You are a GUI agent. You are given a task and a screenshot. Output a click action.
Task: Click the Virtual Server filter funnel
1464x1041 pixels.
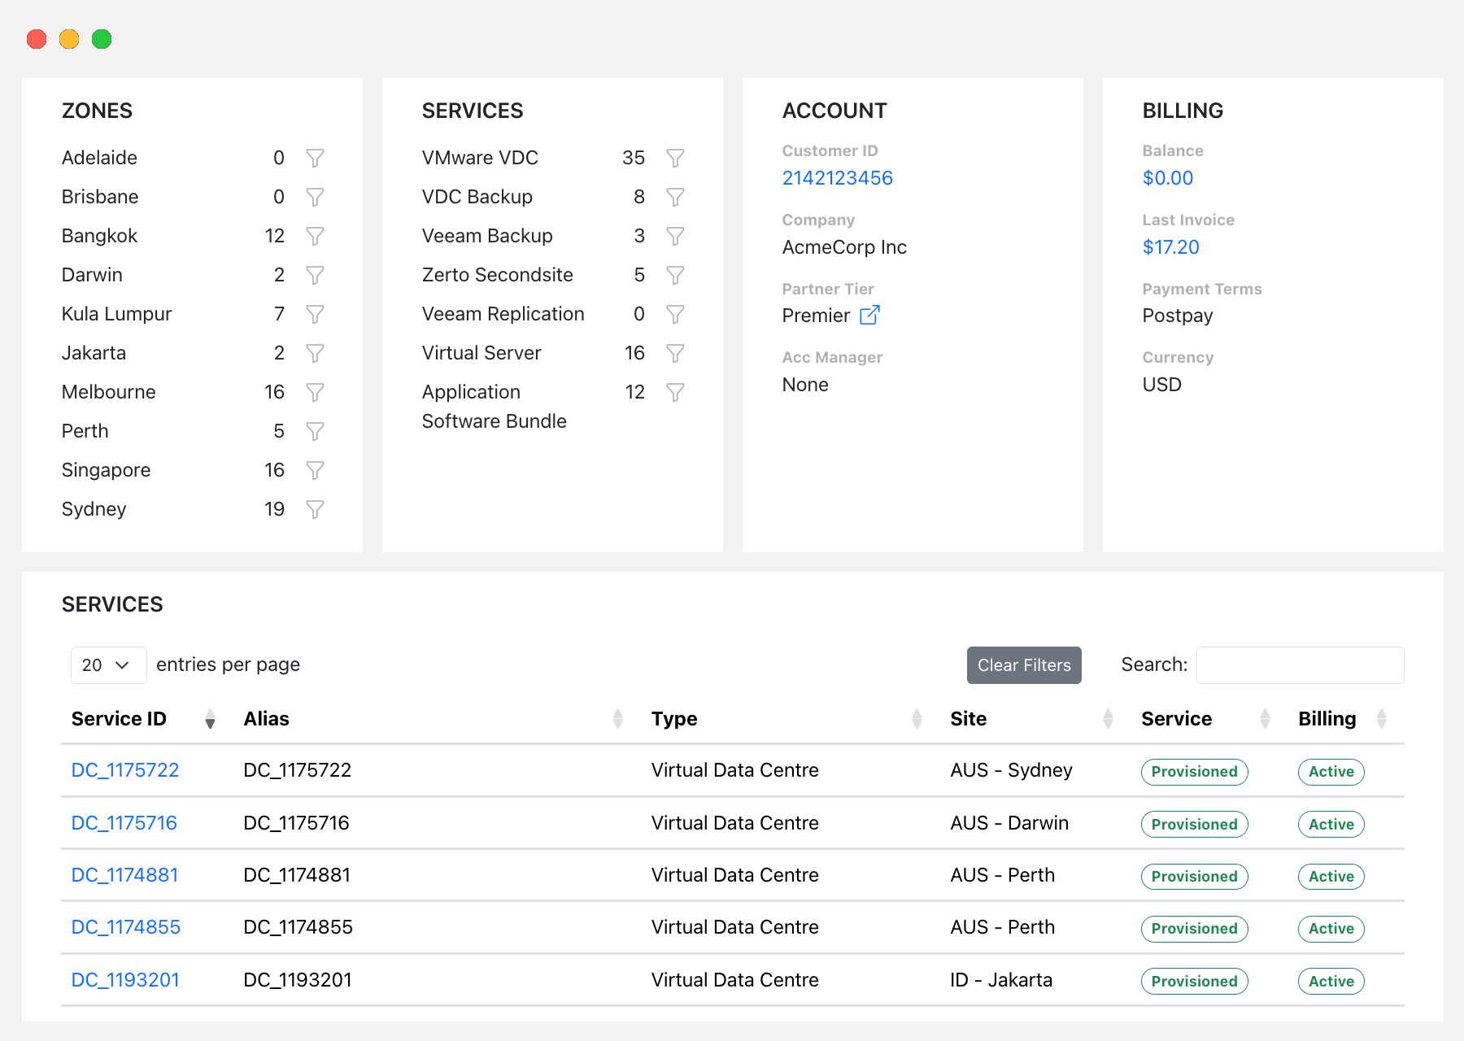[x=675, y=353]
